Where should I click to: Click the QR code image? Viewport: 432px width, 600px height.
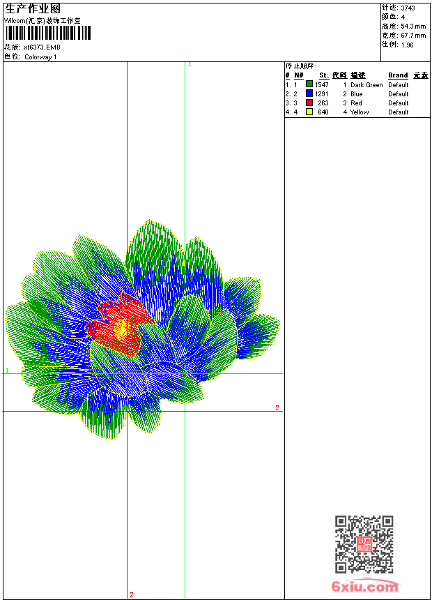pyautogui.click(x=364, y=544)
